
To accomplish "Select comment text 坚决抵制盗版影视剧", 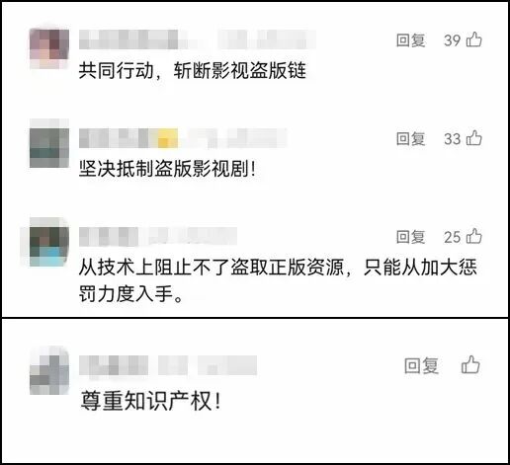I will 167,169.
